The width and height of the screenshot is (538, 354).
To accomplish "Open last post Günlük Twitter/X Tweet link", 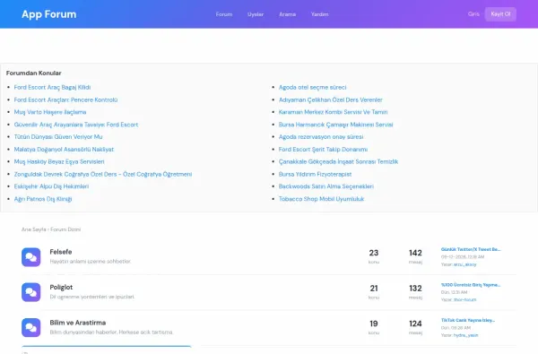I will tap(471, 249).
